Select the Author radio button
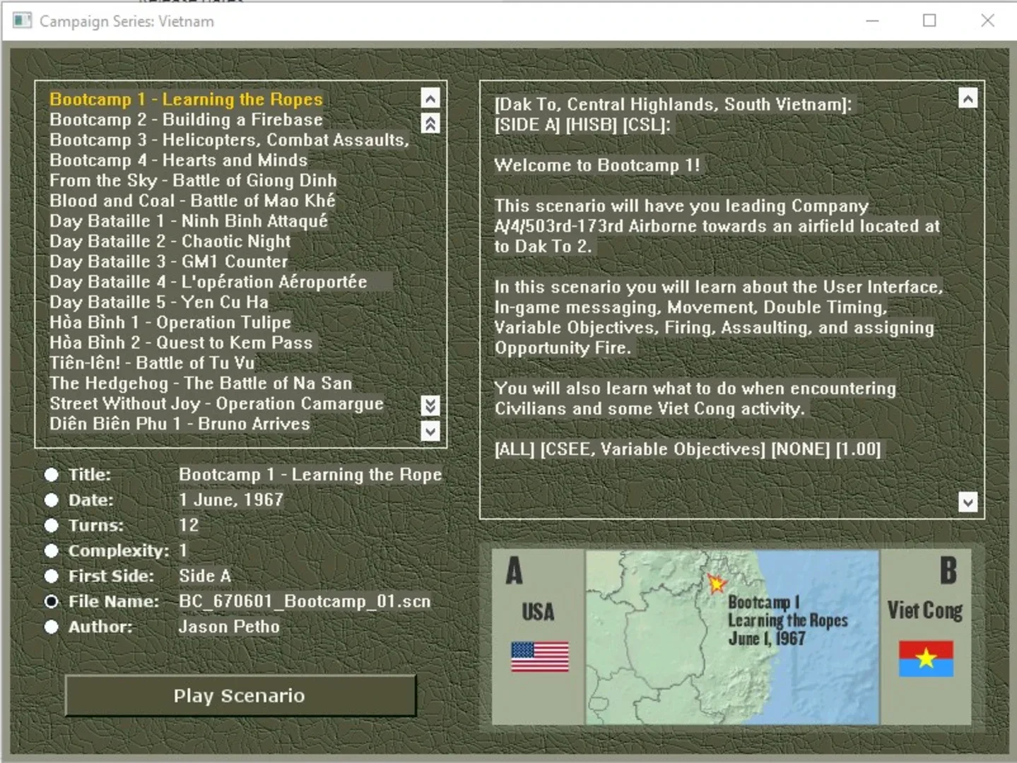 [x=52, y=627]
